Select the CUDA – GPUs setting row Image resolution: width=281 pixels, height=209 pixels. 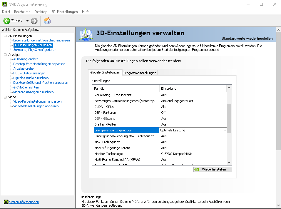[160, 107]
